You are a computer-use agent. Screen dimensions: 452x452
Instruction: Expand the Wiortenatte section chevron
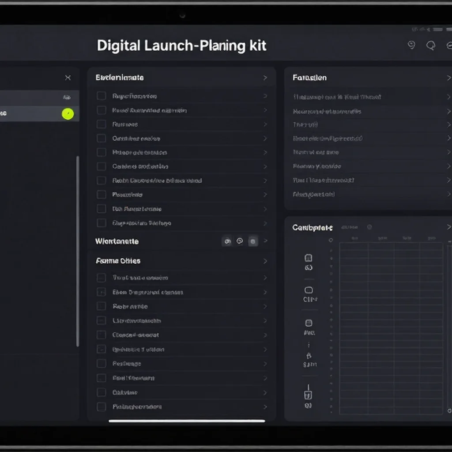pyautogui.click(x=265, y=241)
